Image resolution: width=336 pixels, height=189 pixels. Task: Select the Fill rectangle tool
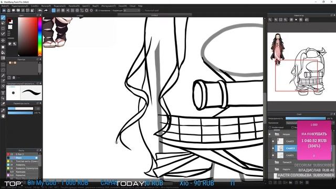tap(3, 47)
